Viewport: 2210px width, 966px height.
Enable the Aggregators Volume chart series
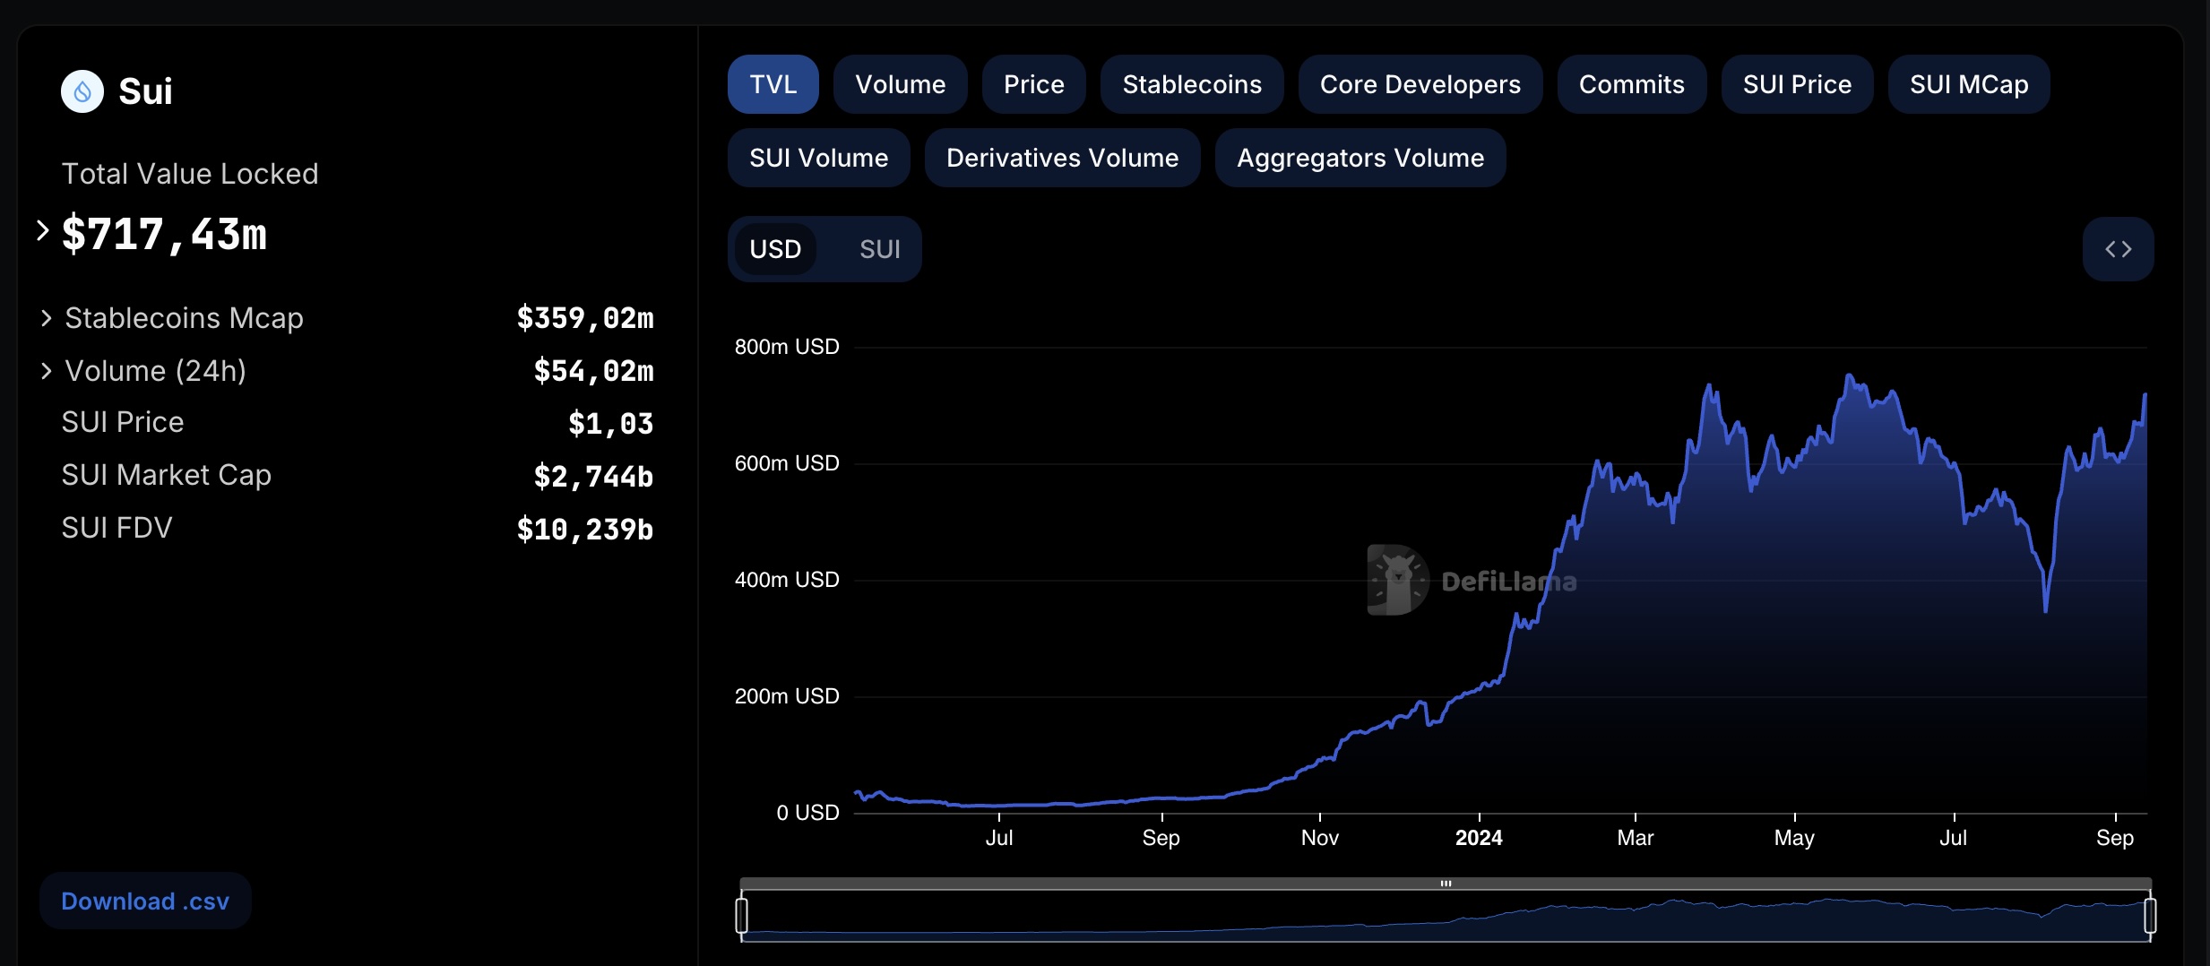click(1360, 158)
